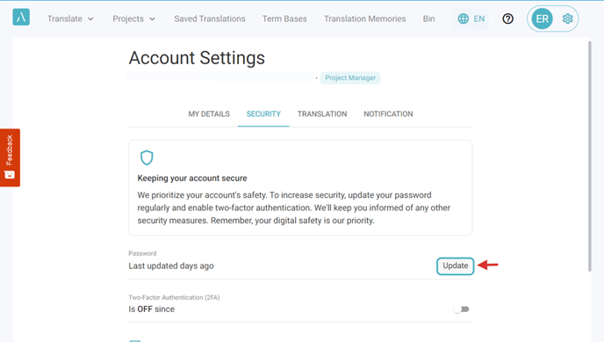Click the app logo icon
This screenshot has width=604, height=342.
(21, 18)
